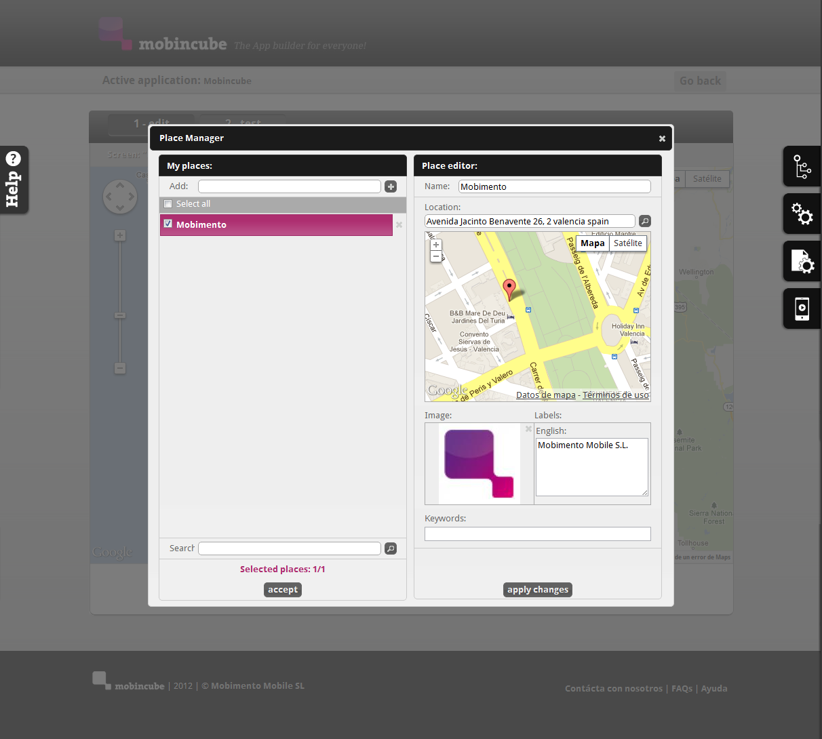Focus the Keywords input field
The width and height of the screenshot is (822, 739).
point(538,534)
